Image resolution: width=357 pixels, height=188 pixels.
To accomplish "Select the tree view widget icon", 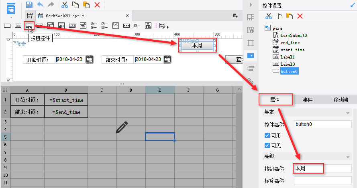I will (148, 26).
